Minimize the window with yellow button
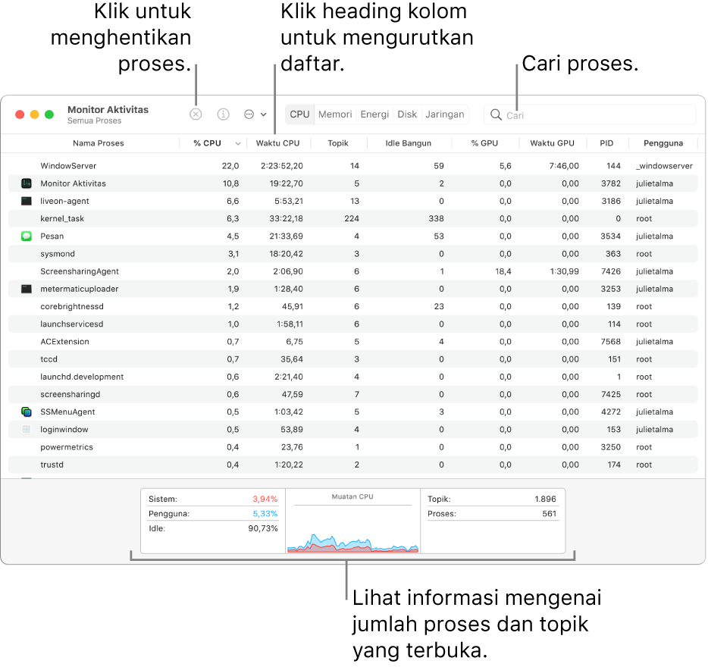This screenshot has height=667, width=708. 34,114
